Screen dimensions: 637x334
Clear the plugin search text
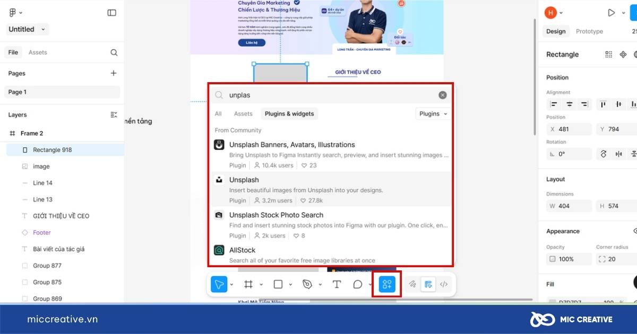(x=442, y=95)
